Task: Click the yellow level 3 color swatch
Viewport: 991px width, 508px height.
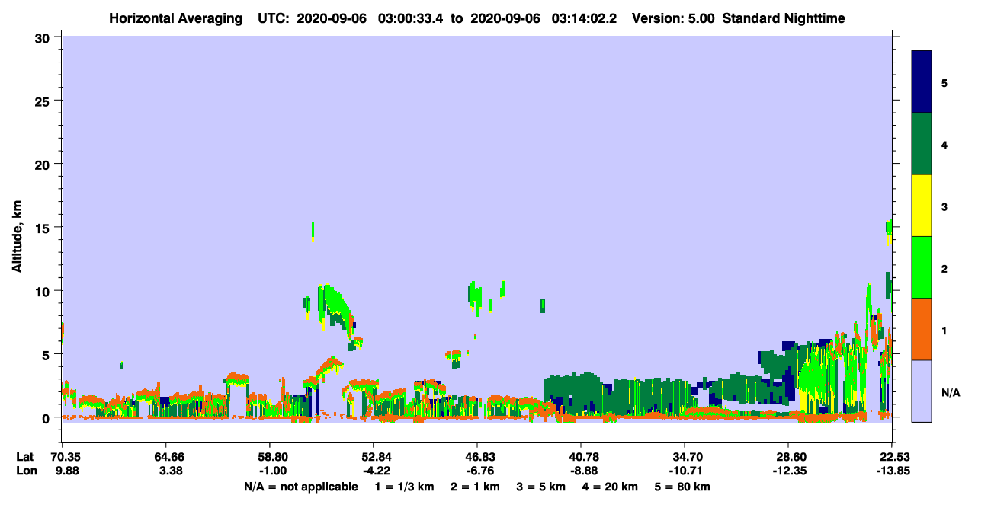Action: 922,206
